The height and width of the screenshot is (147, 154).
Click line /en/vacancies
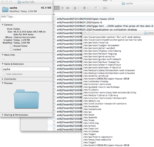(x=92, y=109)
